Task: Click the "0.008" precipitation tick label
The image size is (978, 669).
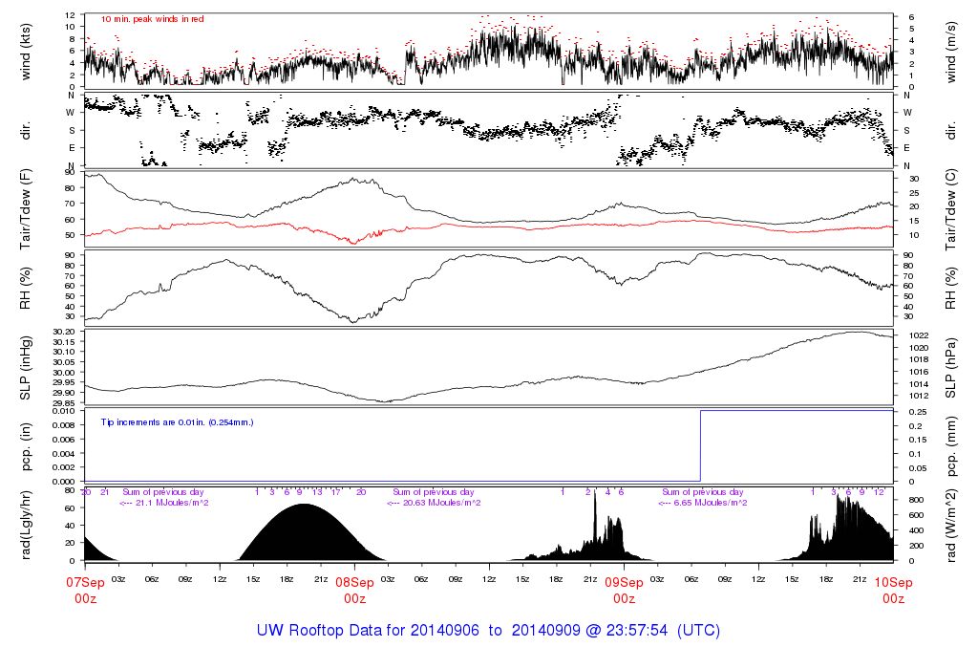Action: click(64, 425)
